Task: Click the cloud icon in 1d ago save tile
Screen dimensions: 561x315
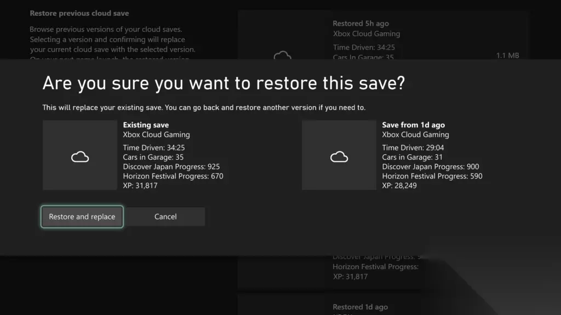Action: click(339, 157)
